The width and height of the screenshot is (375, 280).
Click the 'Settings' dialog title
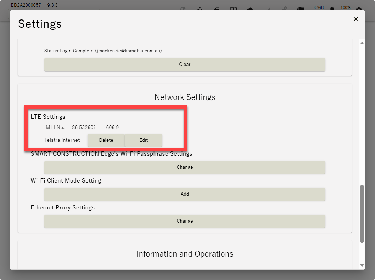click(x=40, y=24)
